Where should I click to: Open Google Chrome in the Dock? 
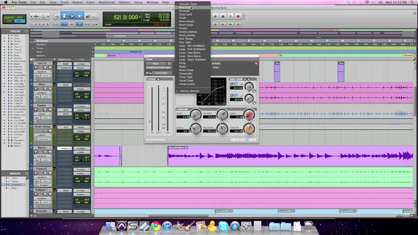click(155, 226)
